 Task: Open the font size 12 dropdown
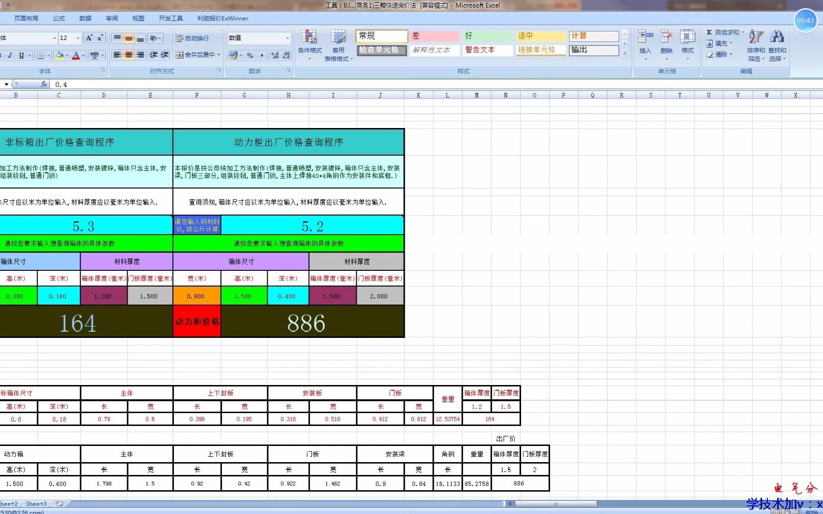point(78,38)
